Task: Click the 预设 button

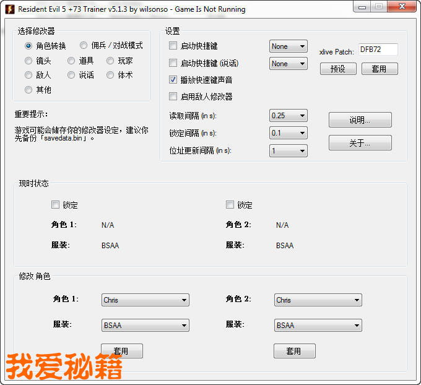Action: (x=338, y=69)
